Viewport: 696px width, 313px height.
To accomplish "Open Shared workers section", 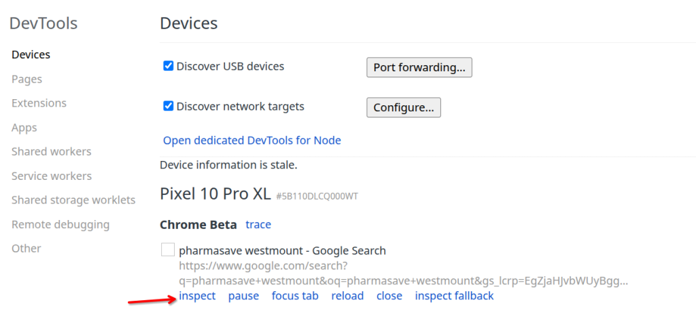I will (51, 151).
